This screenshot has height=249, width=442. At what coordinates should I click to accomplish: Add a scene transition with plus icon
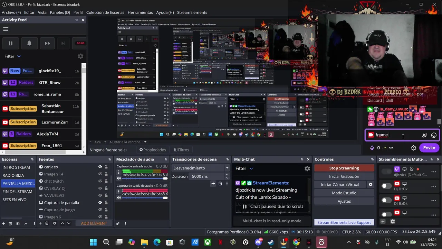(213, 184)
